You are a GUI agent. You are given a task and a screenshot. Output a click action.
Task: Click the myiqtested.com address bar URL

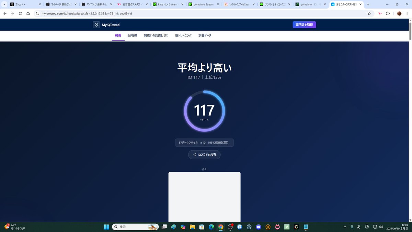[x=87, y=13]
